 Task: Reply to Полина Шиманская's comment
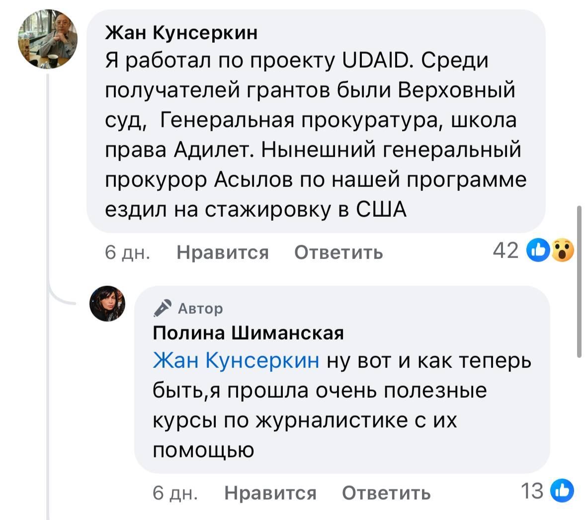[x=386, y=493]
